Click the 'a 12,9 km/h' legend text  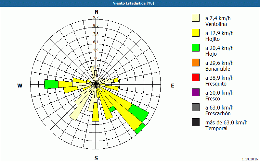(219, 33)
